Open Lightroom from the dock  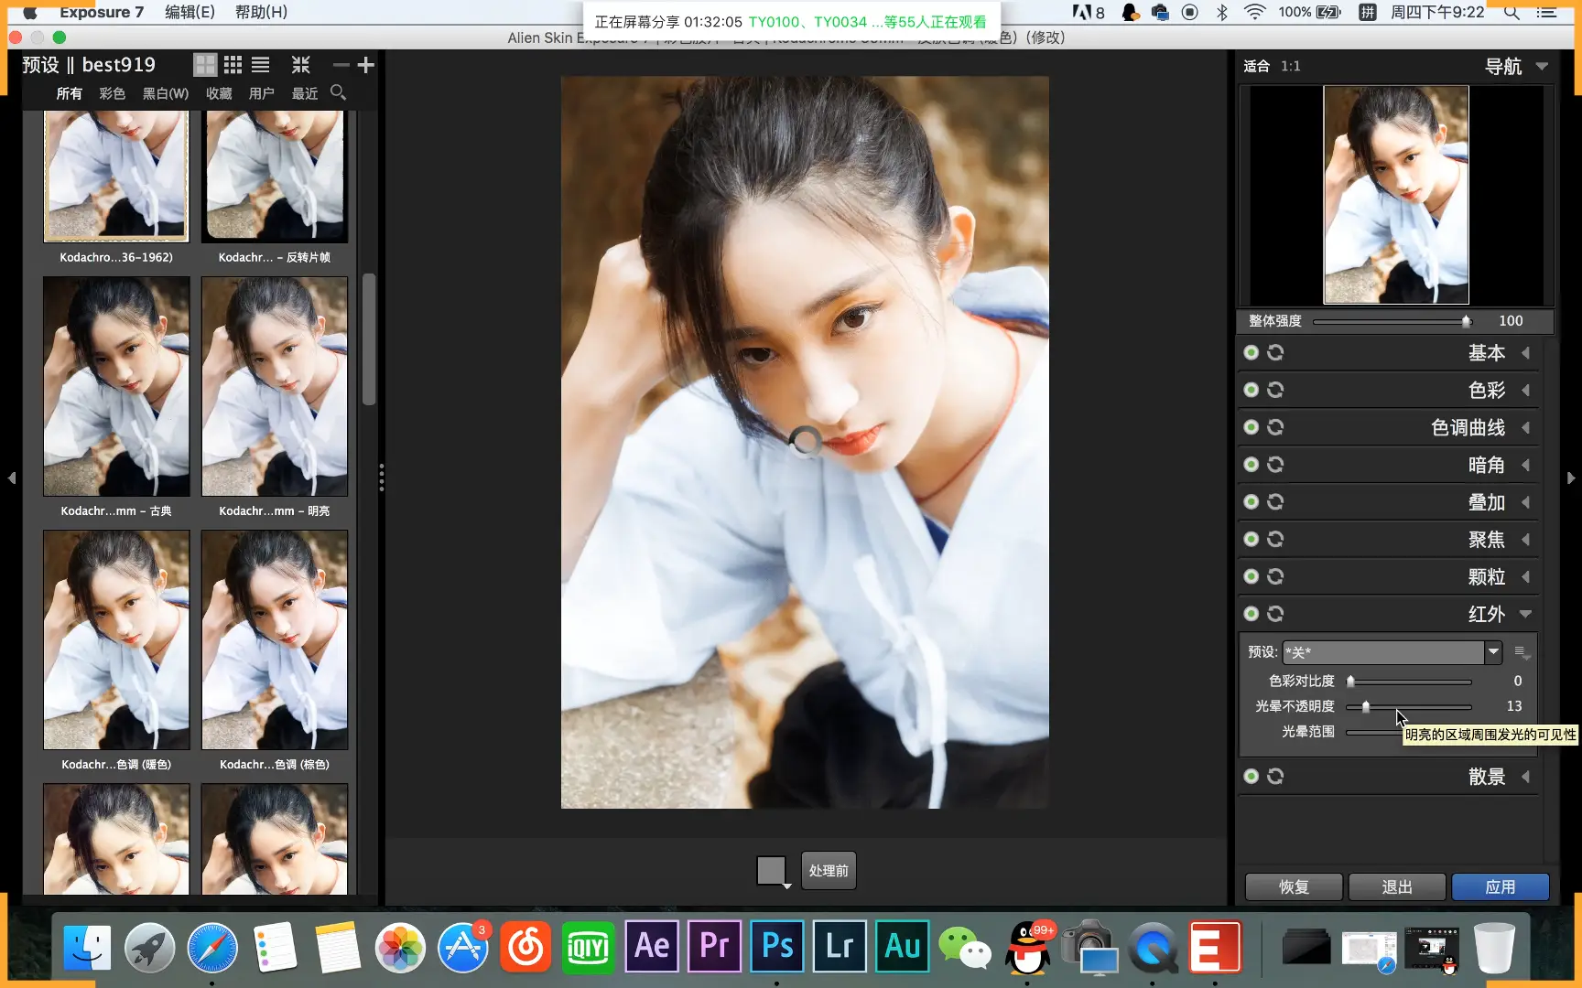click(x=840, y=946)
